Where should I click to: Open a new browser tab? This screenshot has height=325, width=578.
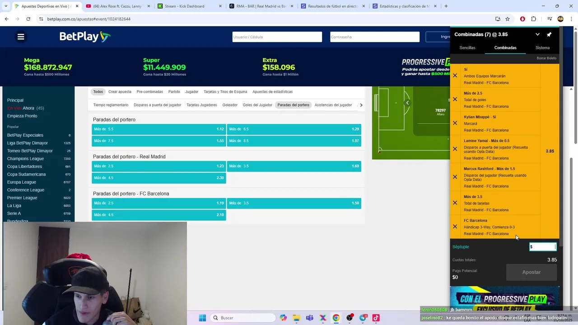446,6
